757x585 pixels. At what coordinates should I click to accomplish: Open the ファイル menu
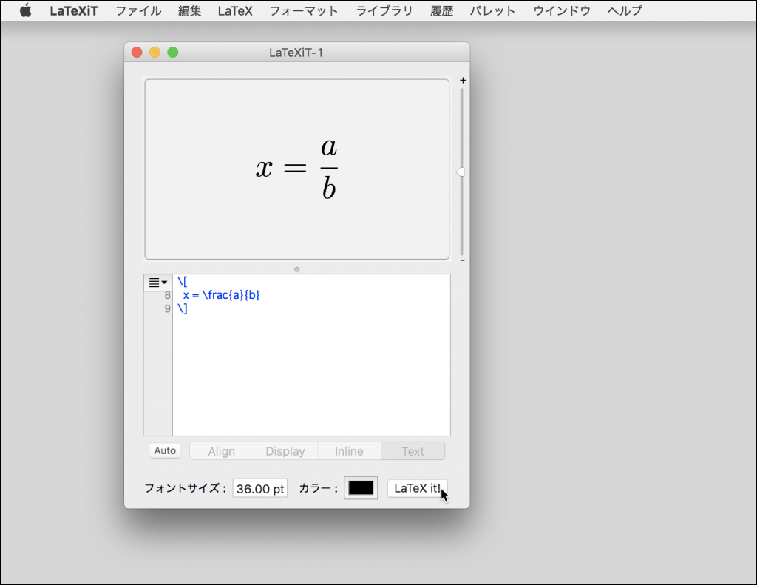pyautogui.click(x=138, y=10)
